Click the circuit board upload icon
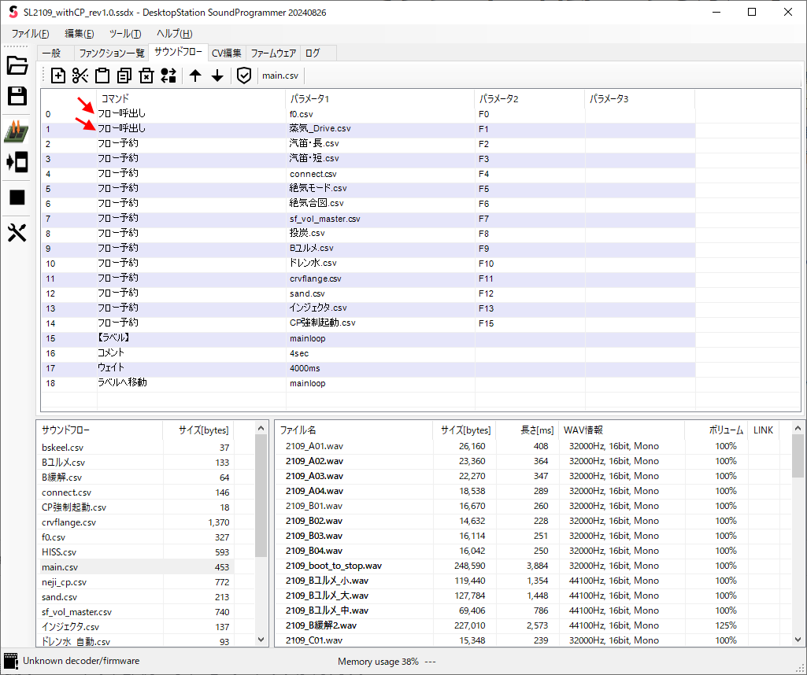 click(17, 132)
